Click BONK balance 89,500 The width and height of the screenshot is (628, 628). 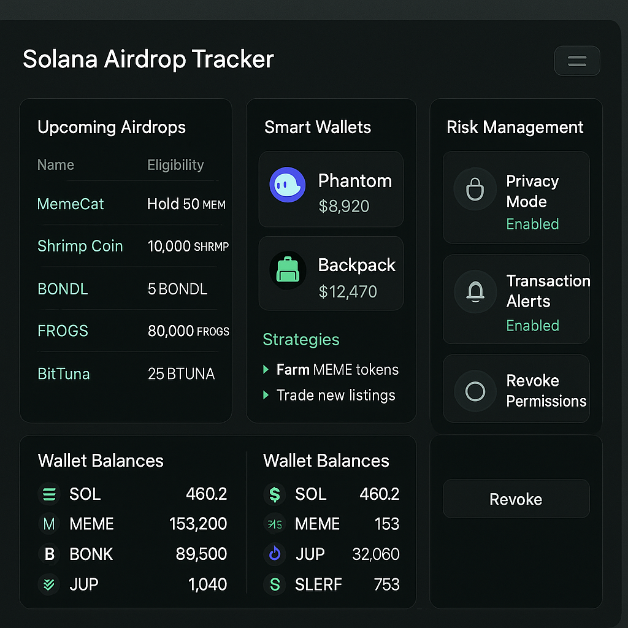coord(201,554)
